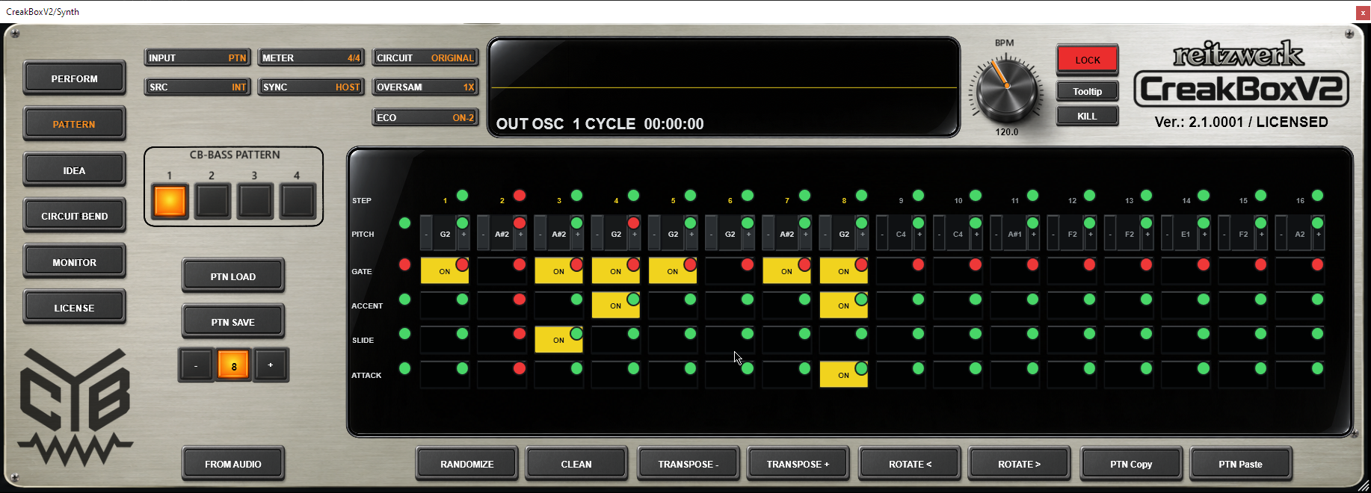Image resolution: width=1371 pixels, height=493 pixels.
Task: Change the CIRCUIT ORIGINAL selector
Action: click(x=425, y=58)
